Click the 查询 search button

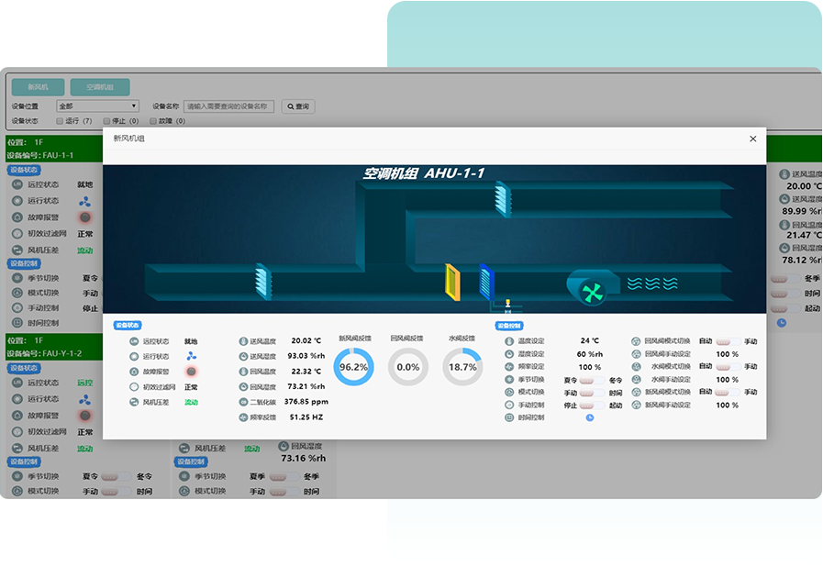pyautogui.click(x=298, y=106)
